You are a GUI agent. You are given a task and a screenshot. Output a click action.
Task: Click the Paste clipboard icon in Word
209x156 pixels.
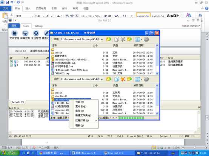tap(5, 16)
